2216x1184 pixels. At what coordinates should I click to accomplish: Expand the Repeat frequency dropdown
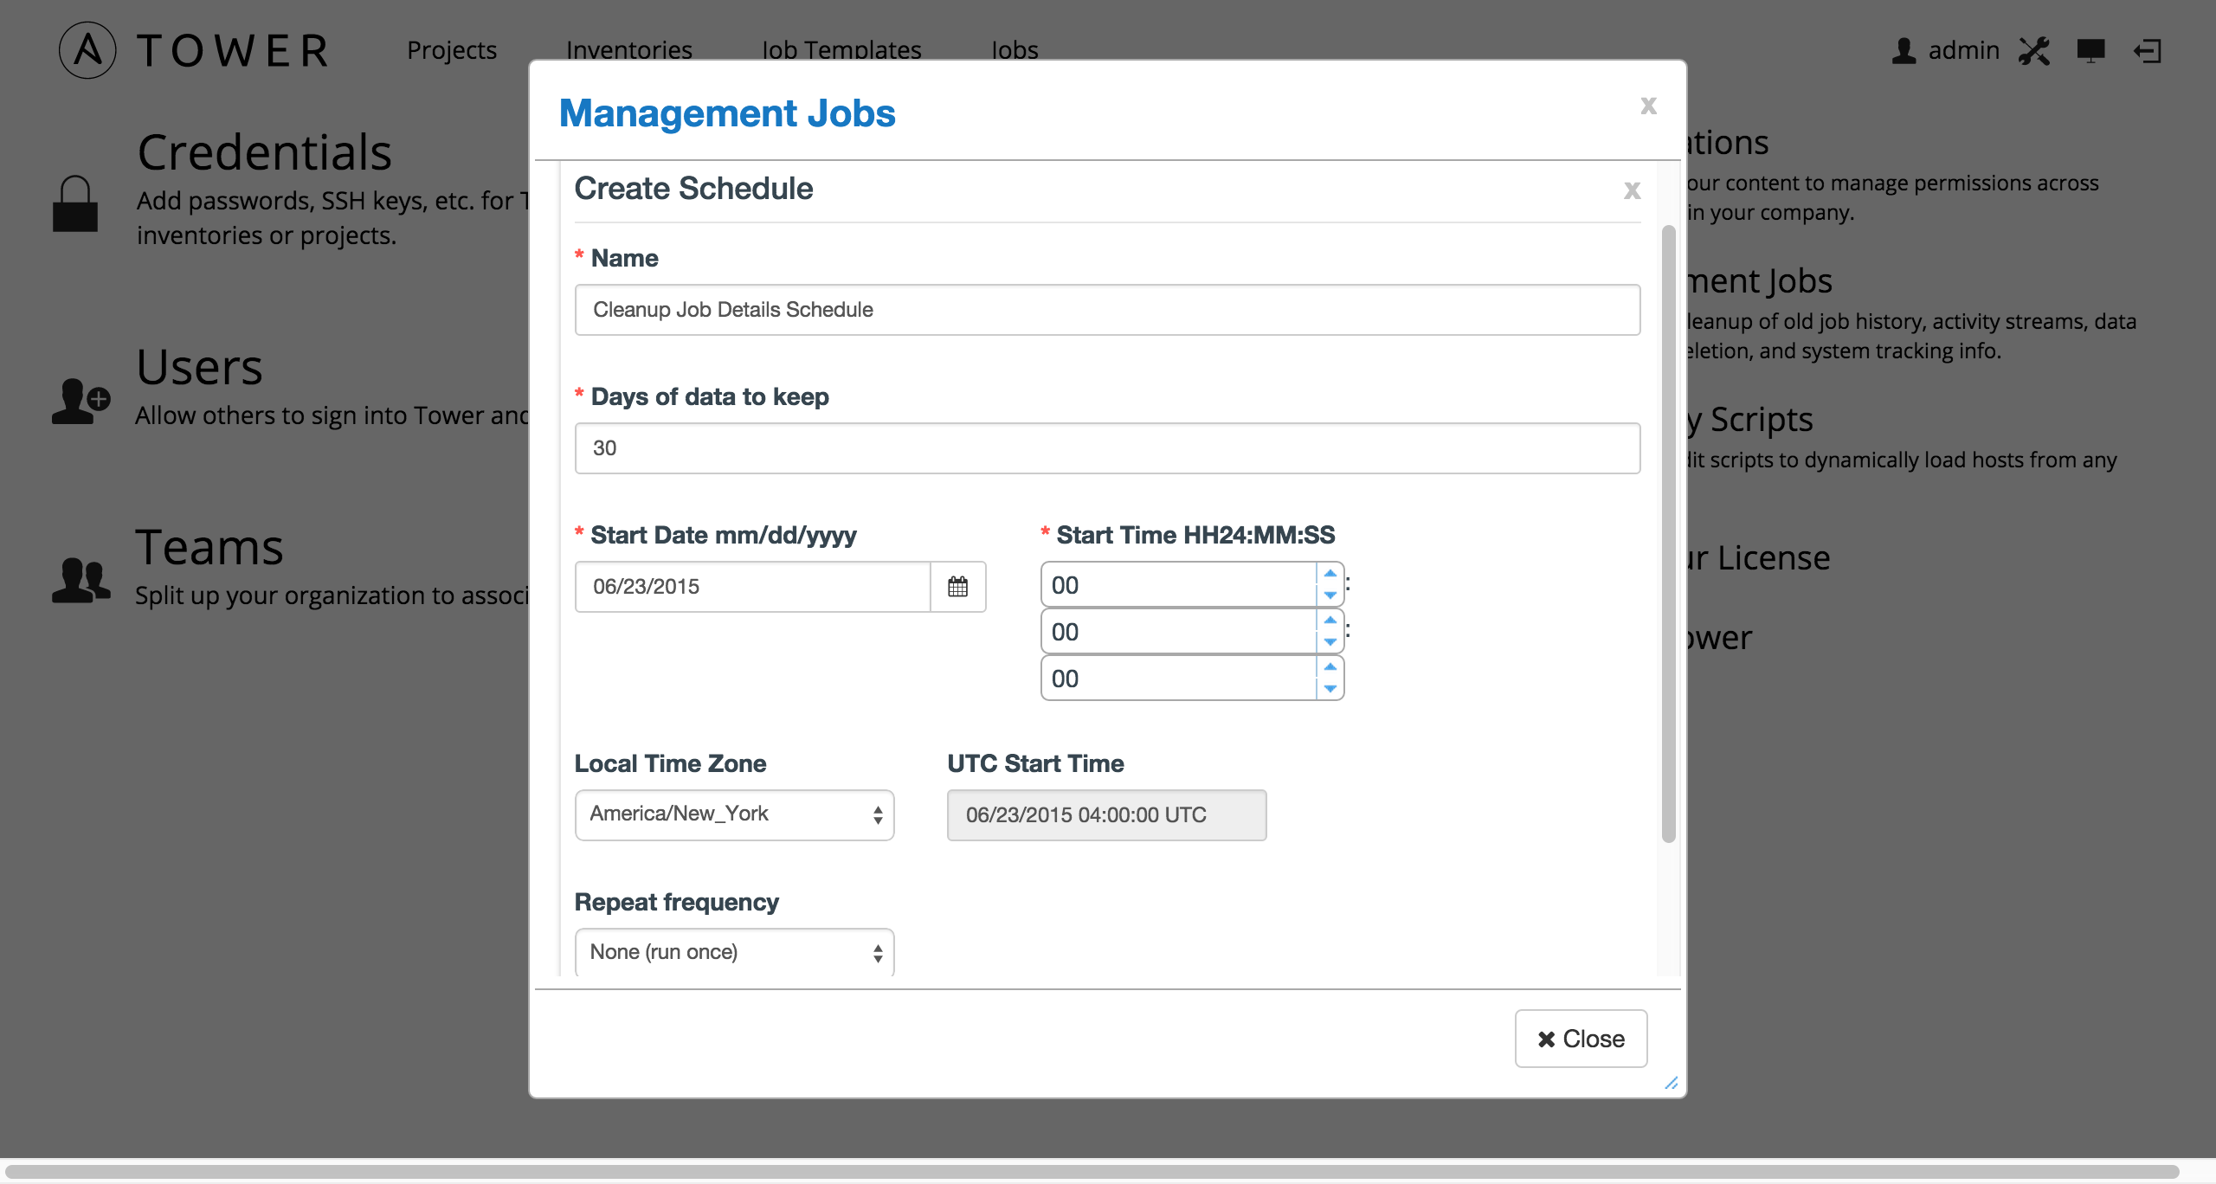(733, 952)
